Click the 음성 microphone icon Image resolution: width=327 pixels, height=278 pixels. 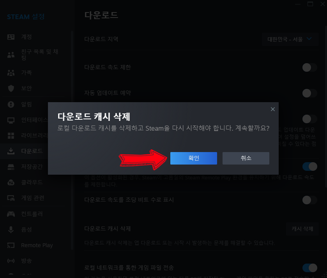click(11, 230)
